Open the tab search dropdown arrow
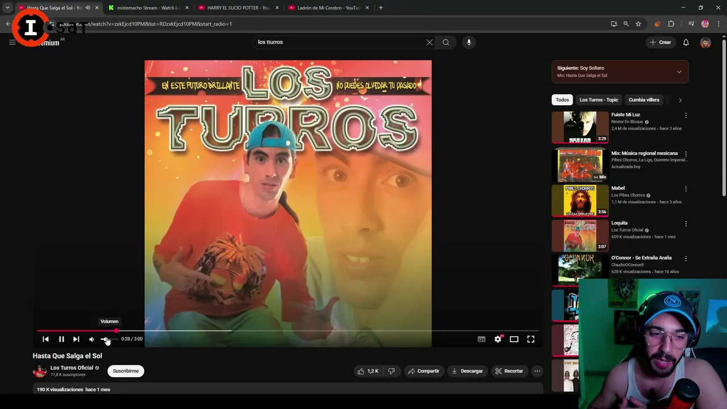Viewport: 727px width, 409px height. [x=7, y=8]
